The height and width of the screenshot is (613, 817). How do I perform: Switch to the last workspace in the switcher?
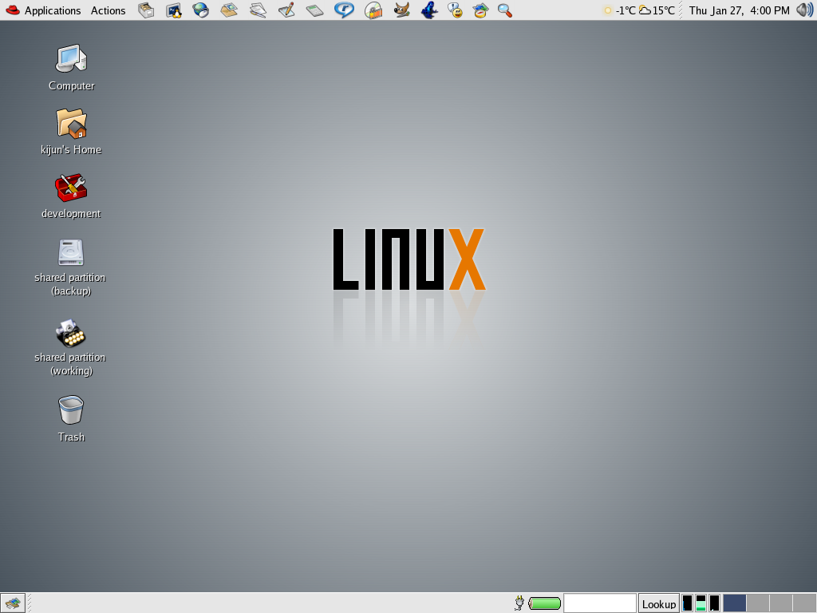click(804, 603)
